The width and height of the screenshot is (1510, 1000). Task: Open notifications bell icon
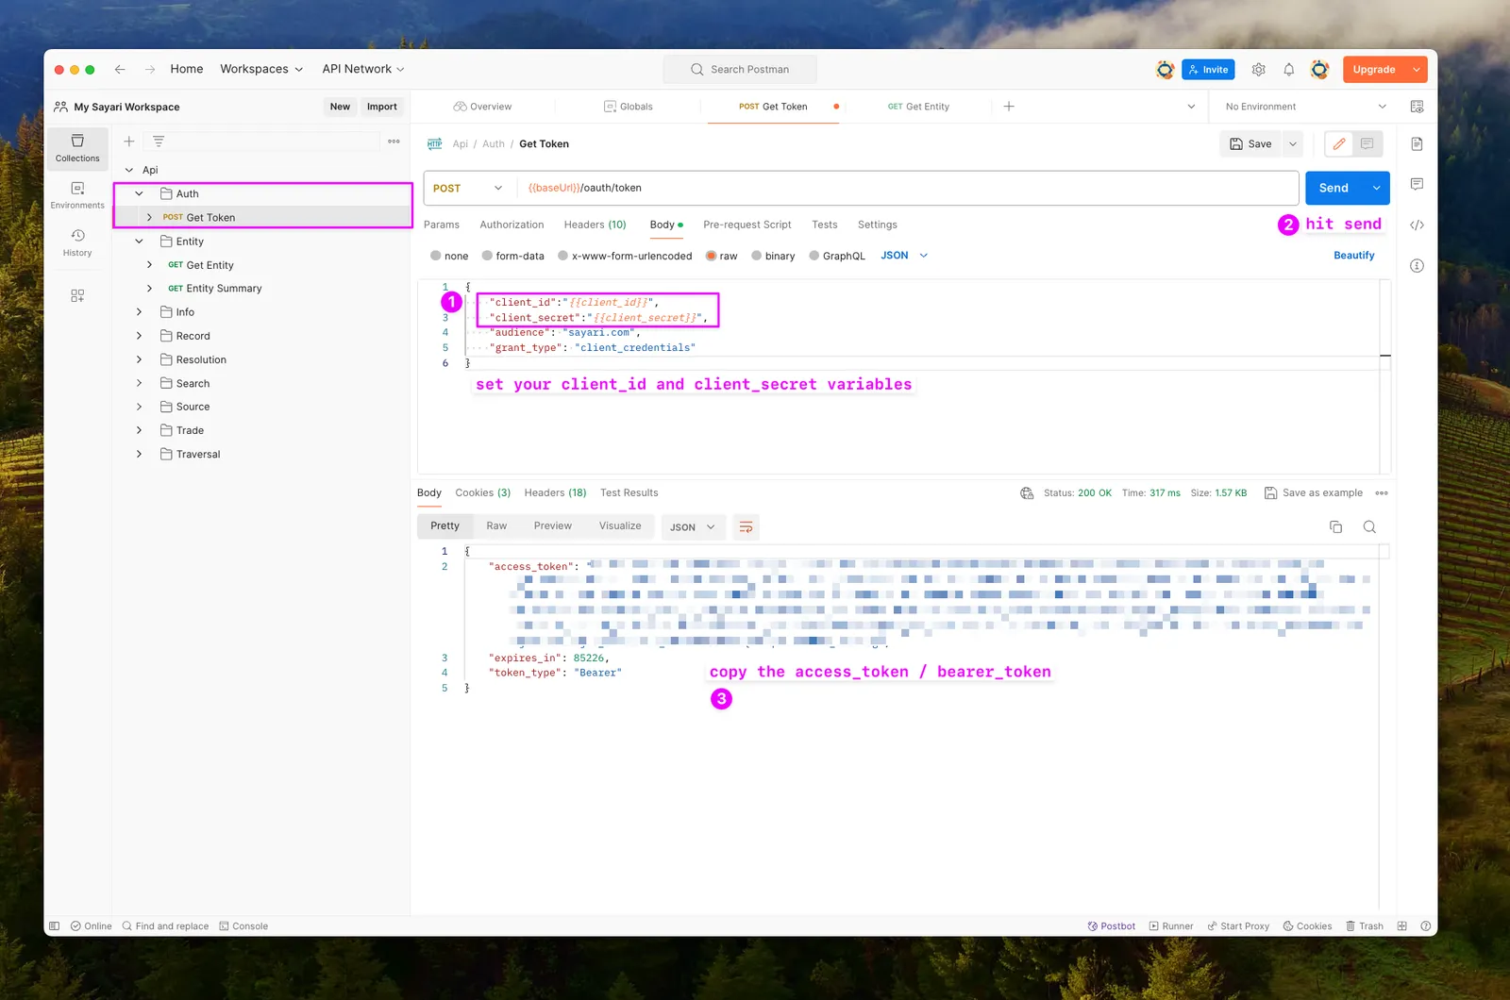[1288, 69]
